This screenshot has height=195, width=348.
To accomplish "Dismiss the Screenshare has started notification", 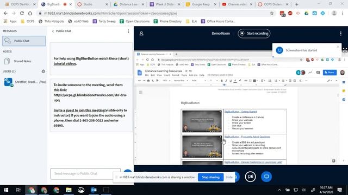I will click(x=338, y=47).
